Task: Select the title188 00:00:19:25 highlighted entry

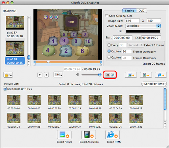Action: tap(15, 61)
